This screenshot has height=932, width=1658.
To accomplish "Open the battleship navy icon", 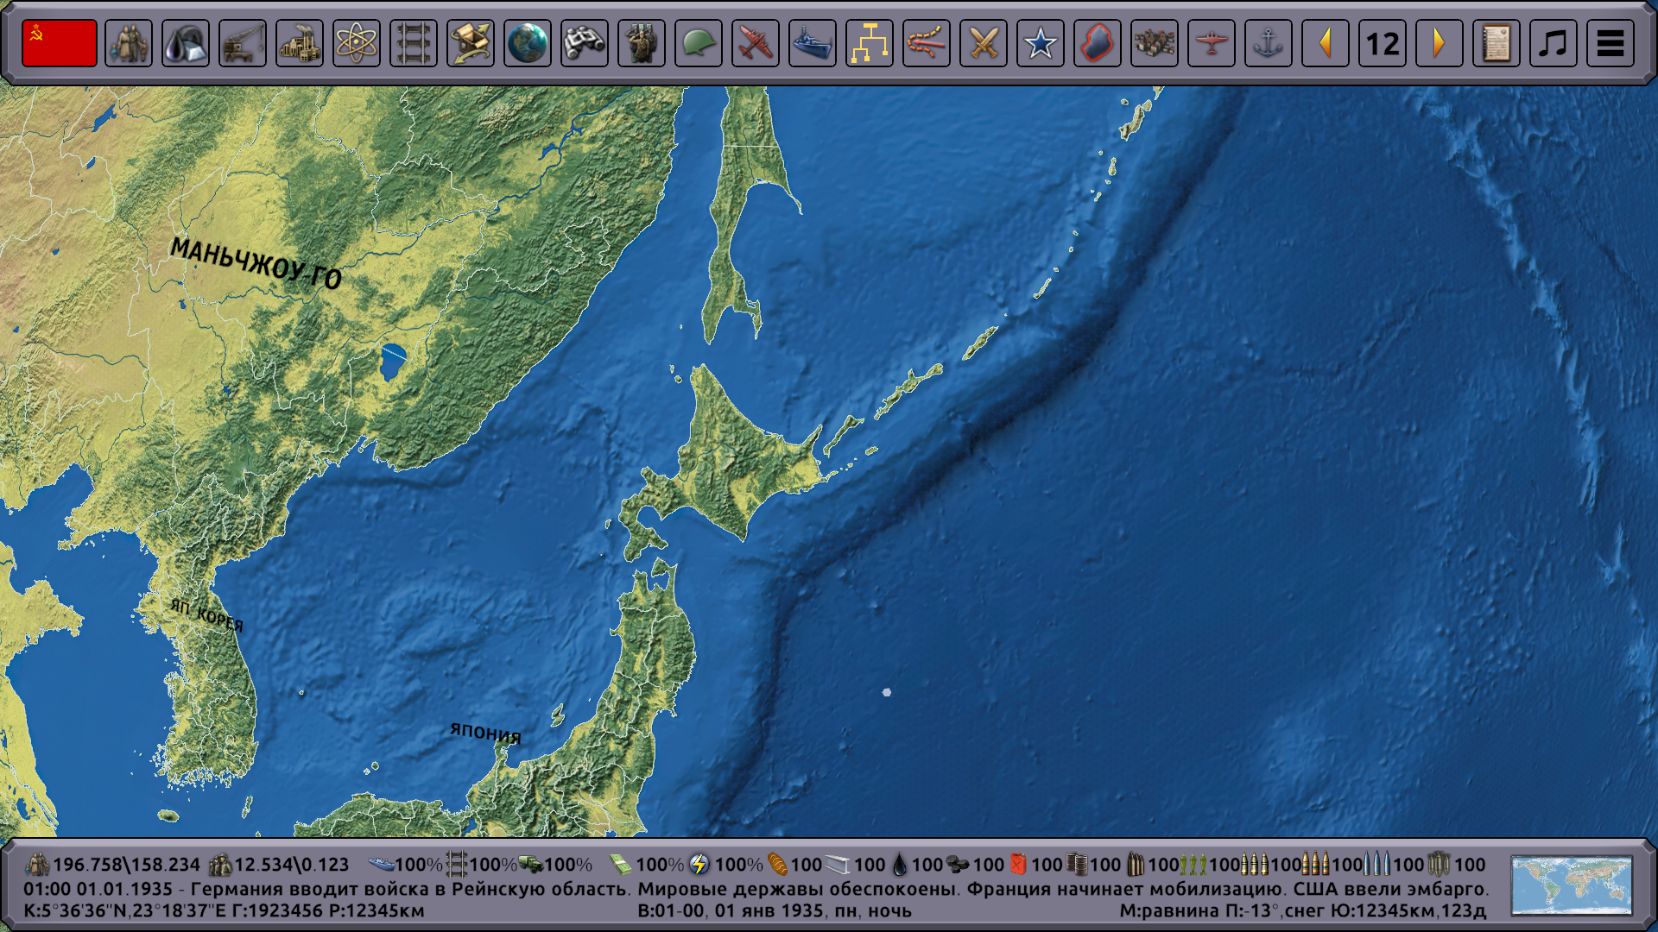I will [813, 43].
